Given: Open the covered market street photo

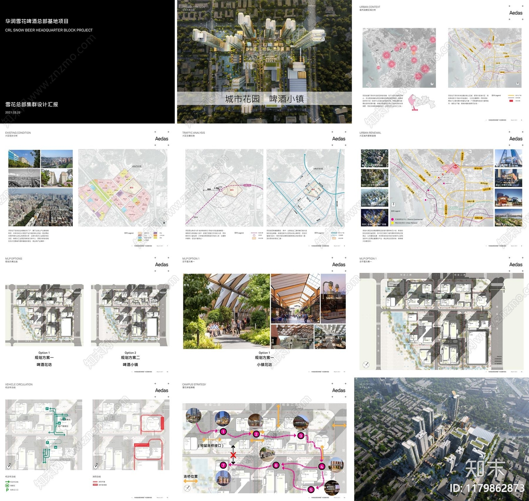Looking at the screenshot, I should [x=296, y=299].
